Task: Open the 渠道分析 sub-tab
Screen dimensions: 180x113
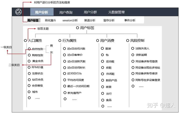Action: (x=90, y=20)
